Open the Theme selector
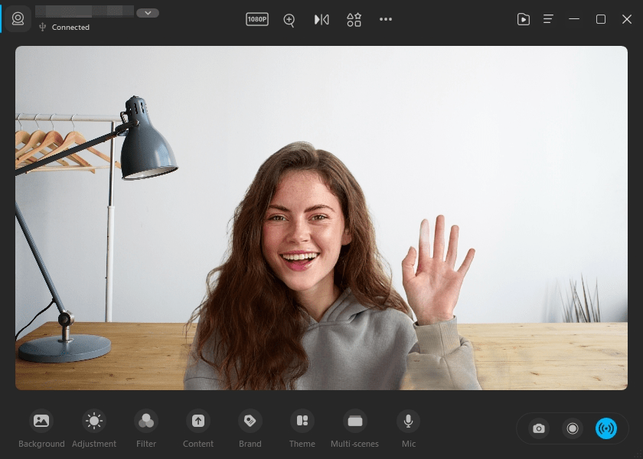 coord(302,427)
